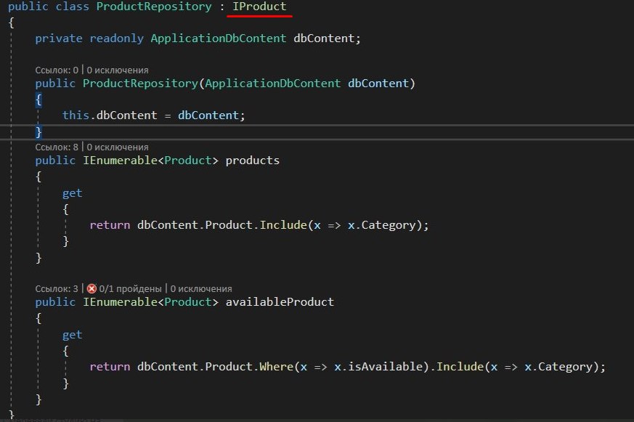634x422 pixels.
Task: Click the failed test red X icon
Action: click(x=92, y=288)
